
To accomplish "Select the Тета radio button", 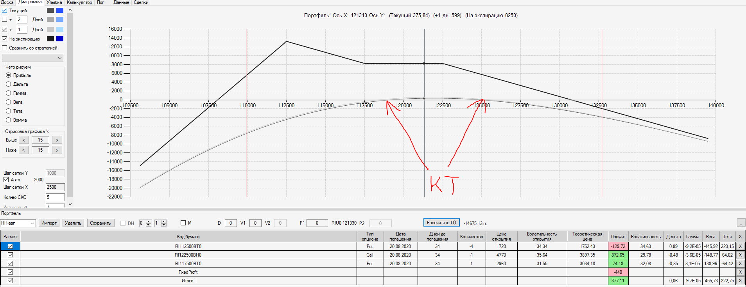I will (8, 111).
